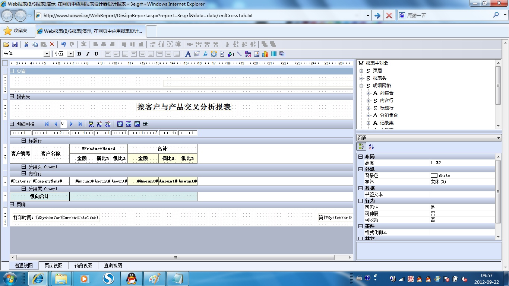Insert a chart using the chart icon

pyautogui.click(x=265, y=54)
